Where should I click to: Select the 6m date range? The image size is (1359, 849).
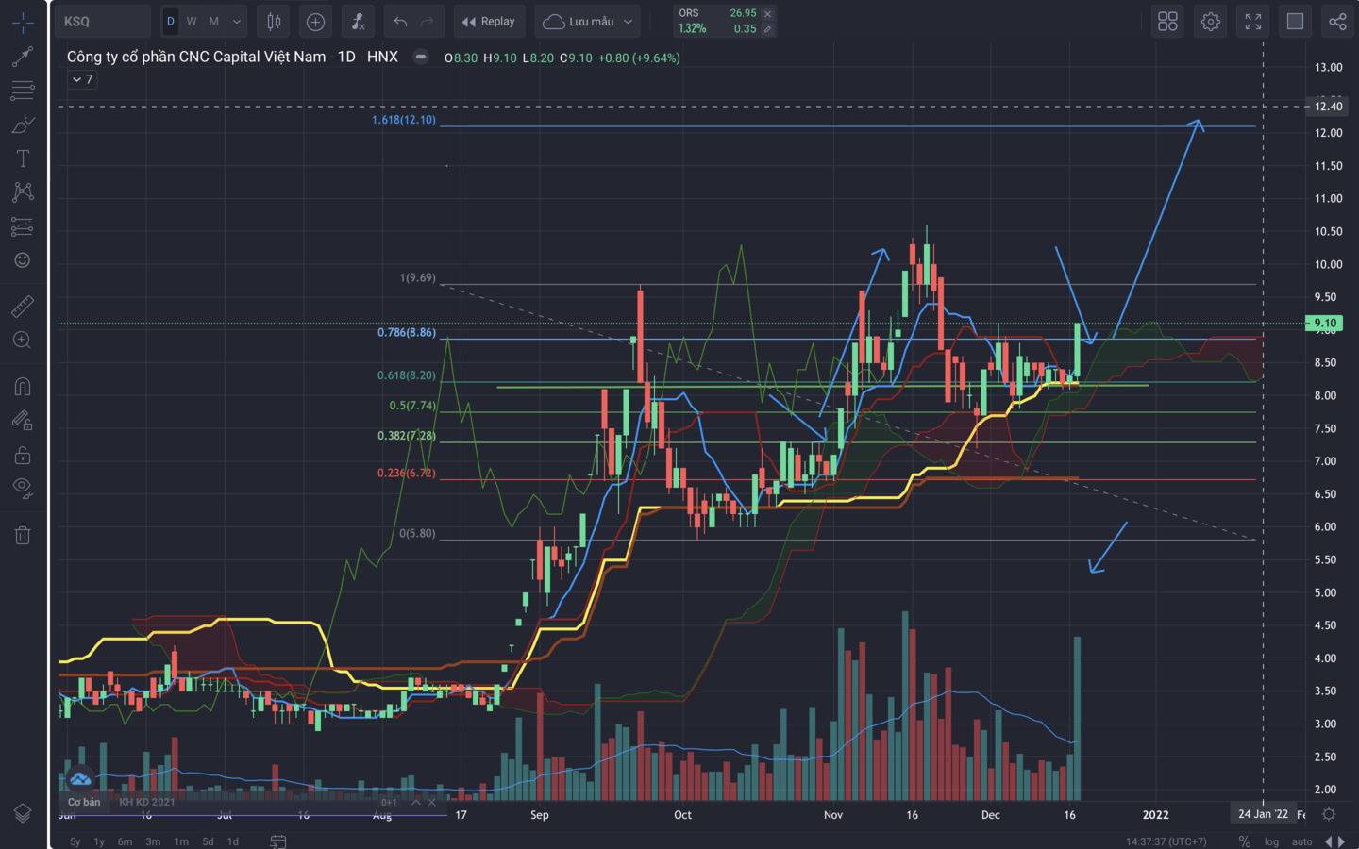[125, 841]
